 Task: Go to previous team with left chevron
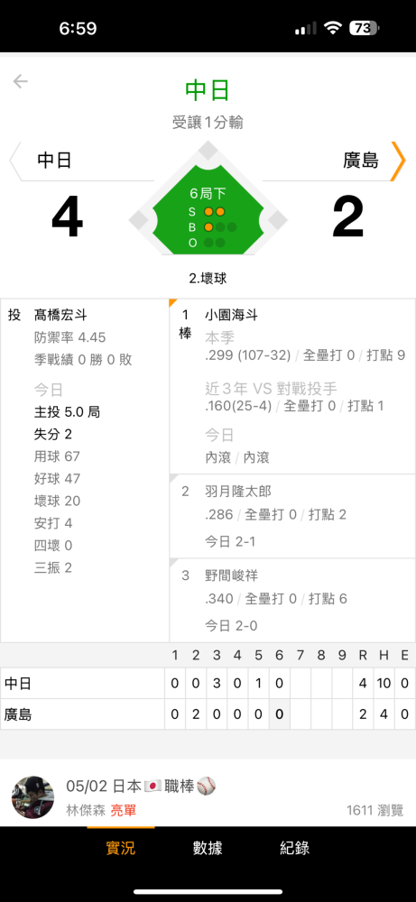[x=15, y=161]
